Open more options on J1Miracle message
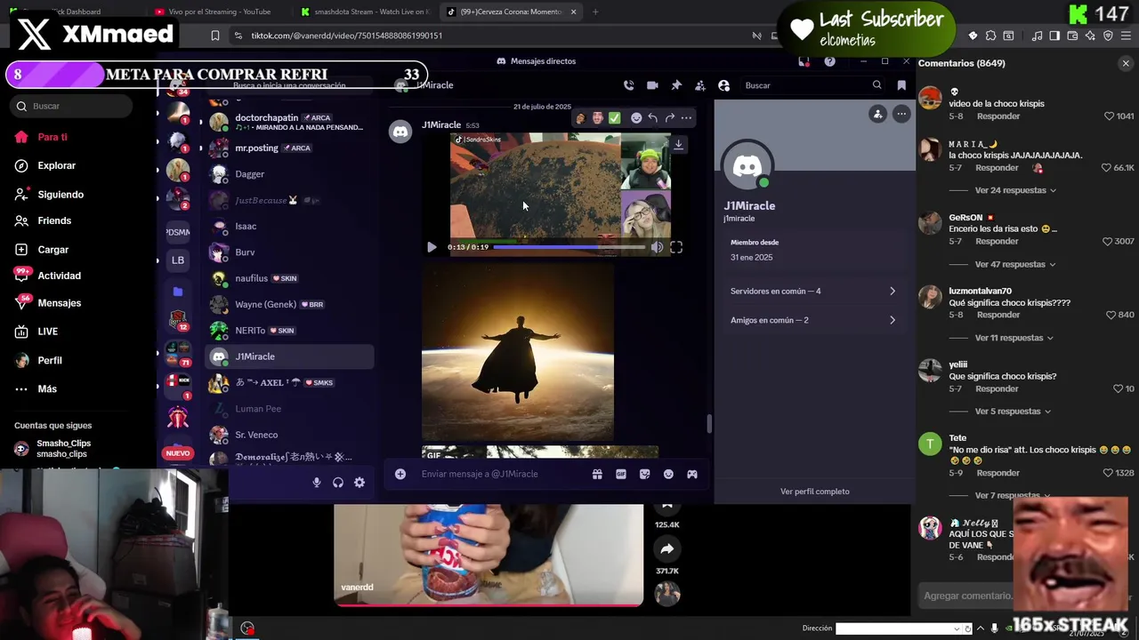The width and height of the screenshot is (1139, 640). (x=686, y=117)
